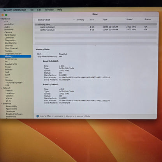This screenshot has height=162, width=162.
Task: Select Thunderbolt/USB4 in the sidebar
Action: click(x=14, y=83)
